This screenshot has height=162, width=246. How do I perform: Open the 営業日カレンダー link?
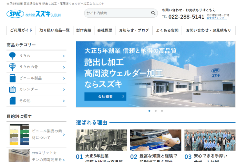(x=217, y=18)
